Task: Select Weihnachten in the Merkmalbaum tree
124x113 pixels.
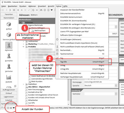Action: (x=40, y=31)
